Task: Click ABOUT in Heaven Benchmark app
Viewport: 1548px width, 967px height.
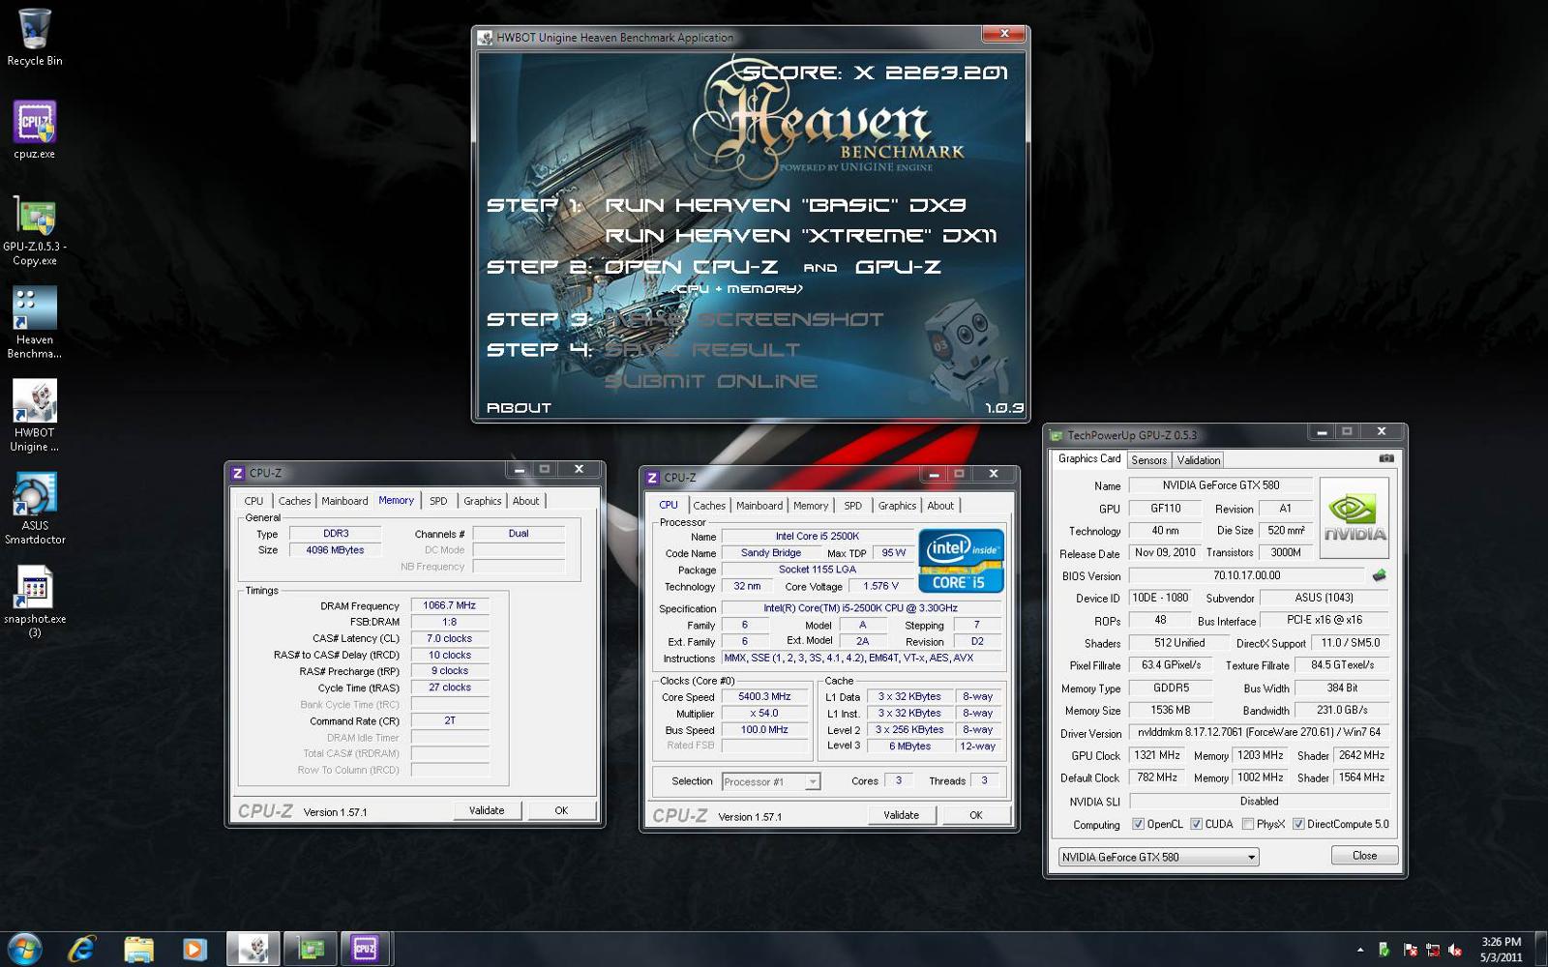Action: (519, 408)
